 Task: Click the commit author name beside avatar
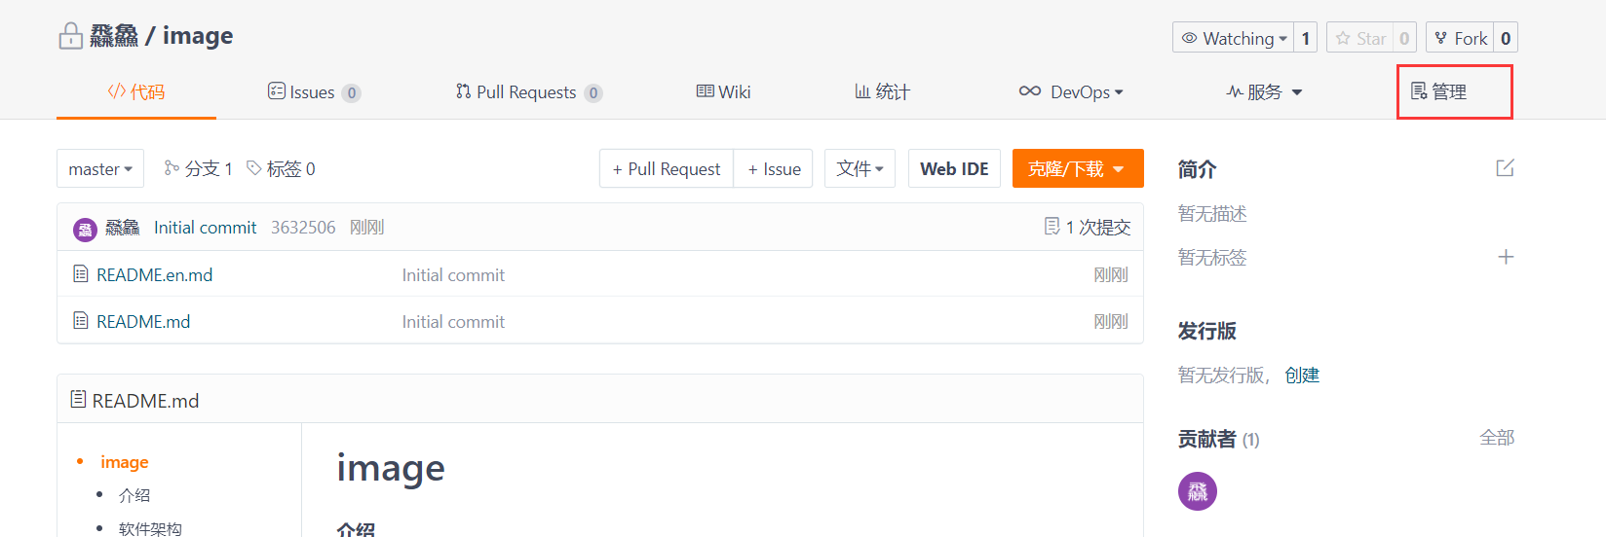(123, 228)
